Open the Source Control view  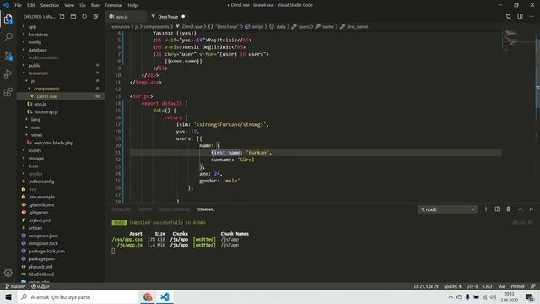pyautogui.click(x=8, y=55)
